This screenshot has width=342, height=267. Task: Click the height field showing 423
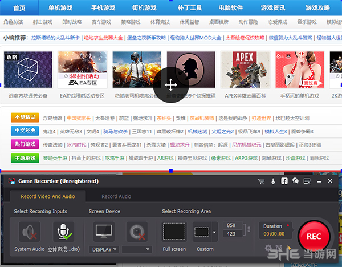pos(233,234)
